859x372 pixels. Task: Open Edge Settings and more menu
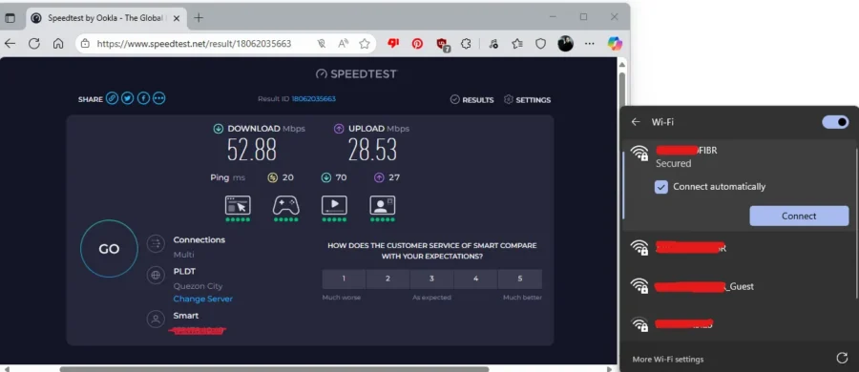pos(590,44)
